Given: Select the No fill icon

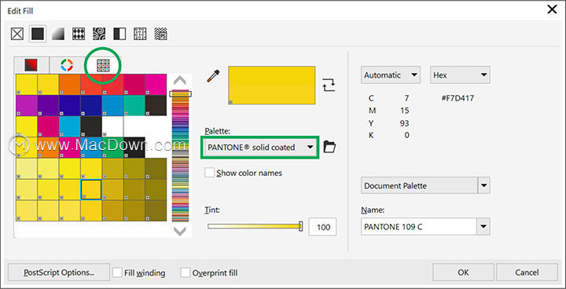Looking at the screenshot, I should [17, 35].
